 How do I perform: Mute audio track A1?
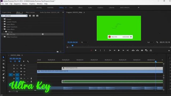24,78
